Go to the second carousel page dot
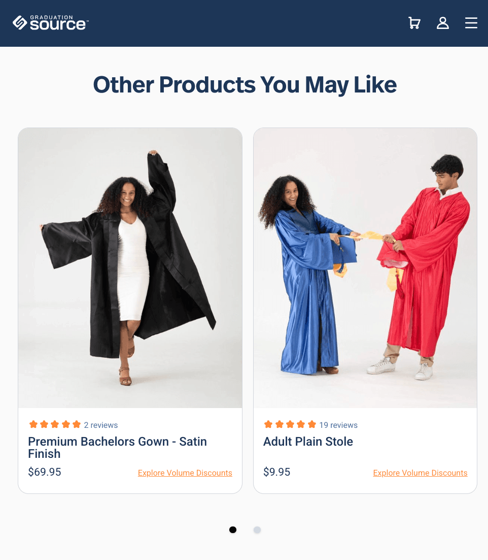Viewport: 488px width, 560px height. (257, 530)
